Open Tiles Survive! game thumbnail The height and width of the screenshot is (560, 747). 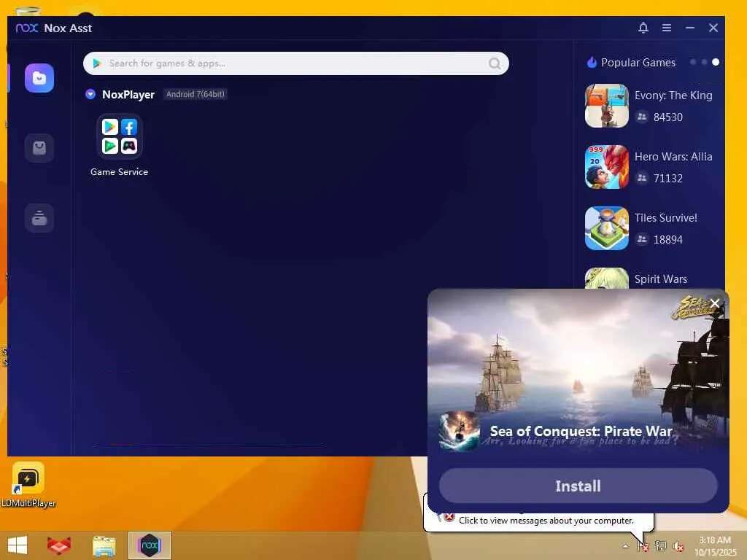click(x=606, y=228)
